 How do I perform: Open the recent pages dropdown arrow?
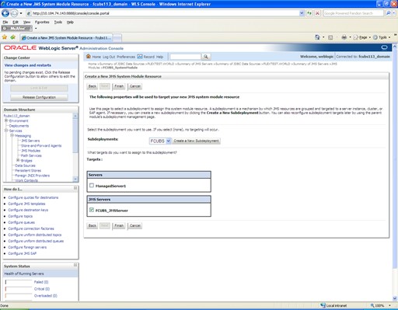tap(21, 13)
